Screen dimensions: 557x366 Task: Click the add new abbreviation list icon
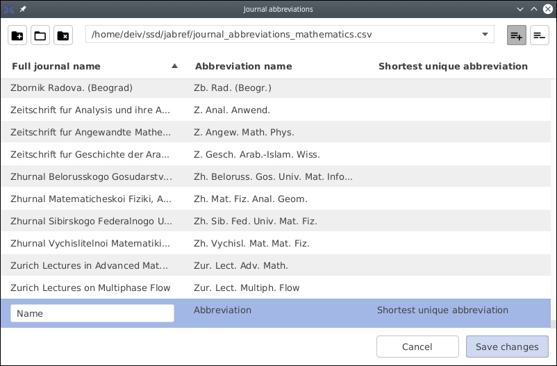[x=17, y=35]
